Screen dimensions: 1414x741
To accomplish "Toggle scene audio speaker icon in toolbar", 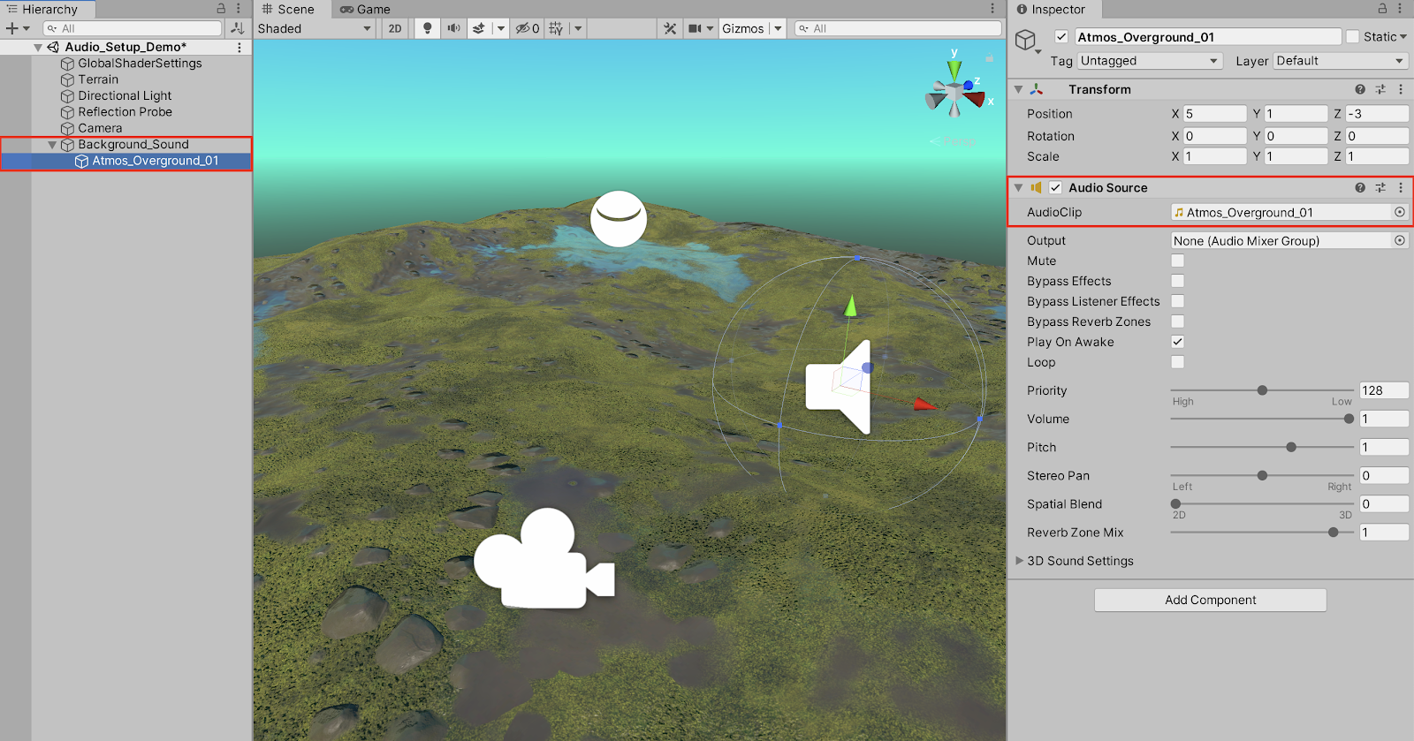I will [x=453, y=28].
